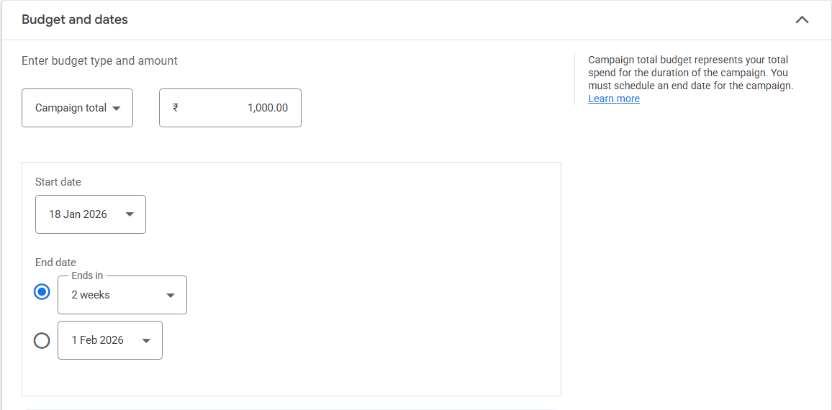Open the Campaign total budget type dropdown
832x410 pixels.
(x=78, y=108)
